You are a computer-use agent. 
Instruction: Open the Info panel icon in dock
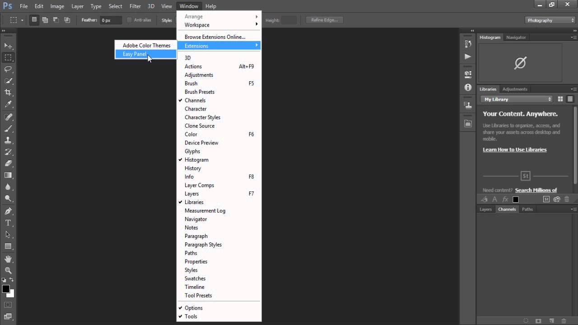click(468, 87)
